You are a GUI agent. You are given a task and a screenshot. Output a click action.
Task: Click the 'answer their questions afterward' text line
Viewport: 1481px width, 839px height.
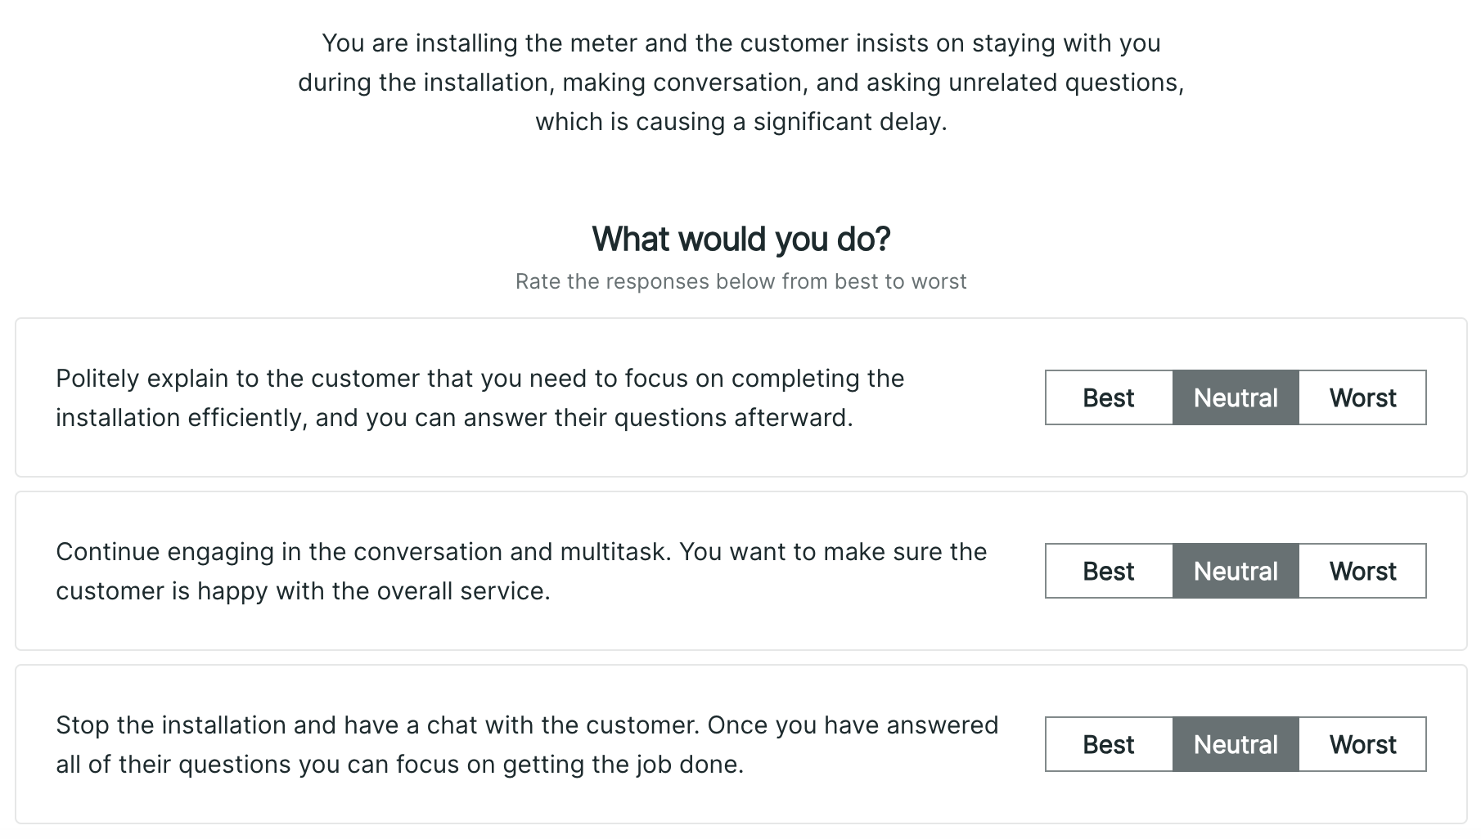454,418
